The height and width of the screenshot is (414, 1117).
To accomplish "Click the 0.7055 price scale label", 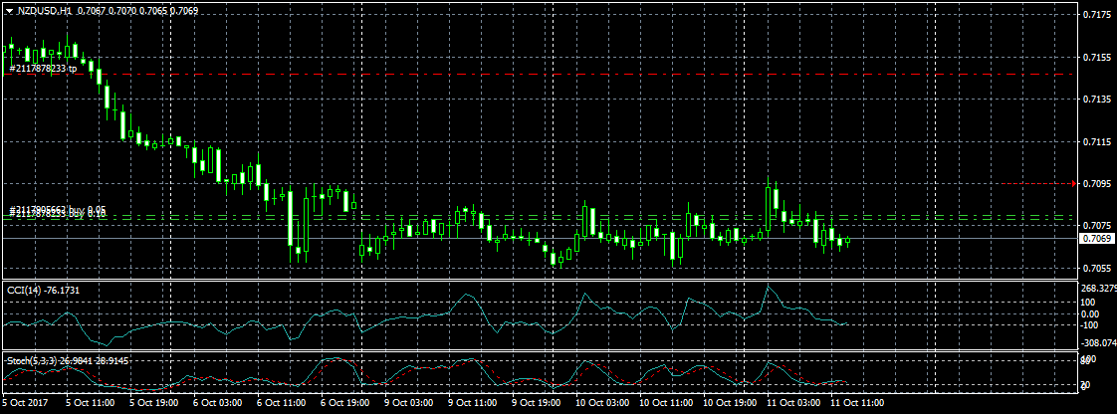I will [x=1097, y=269].
